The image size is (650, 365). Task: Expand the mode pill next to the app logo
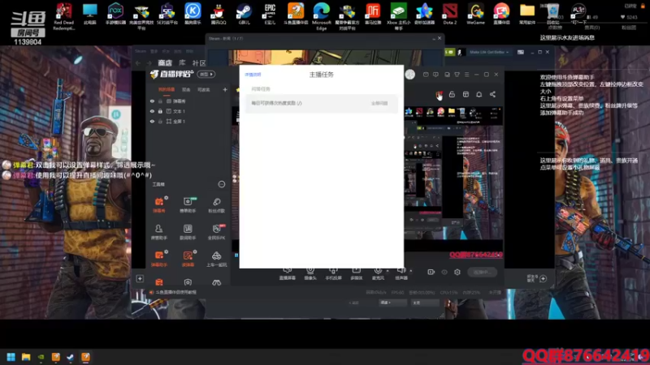point(206,74)
